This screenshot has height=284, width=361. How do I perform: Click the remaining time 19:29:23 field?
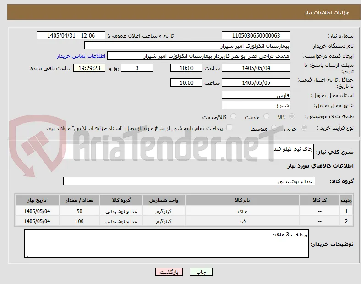(89, 68)
